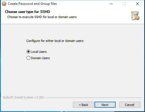Open the installer icon system menu
This screenshot has width=145, height=112.
4,4
